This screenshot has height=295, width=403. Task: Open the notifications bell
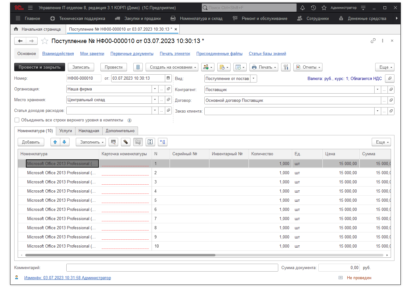tap(302, 8)
